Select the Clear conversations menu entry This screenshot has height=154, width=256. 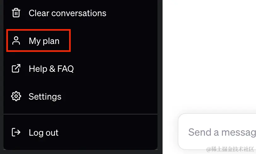coord(80,13)
